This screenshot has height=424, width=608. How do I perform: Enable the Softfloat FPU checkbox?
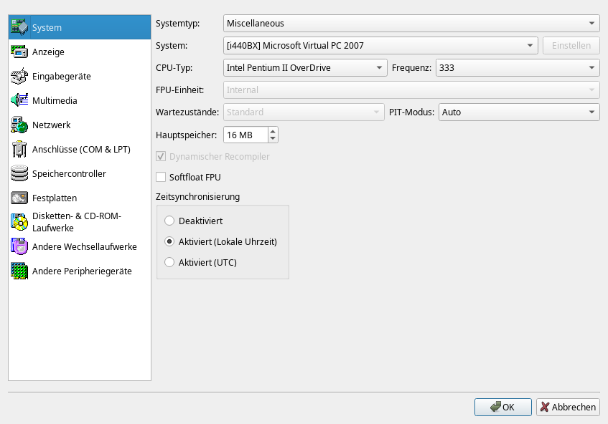[x=161, y=177]
